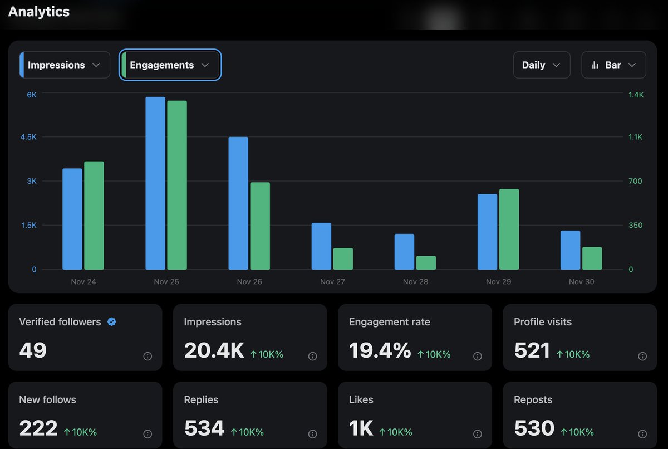This screenshot has width=668, height=449.
Task: Click the Nov 25 blue impressions bar
Action: click(x=155, y=183)
